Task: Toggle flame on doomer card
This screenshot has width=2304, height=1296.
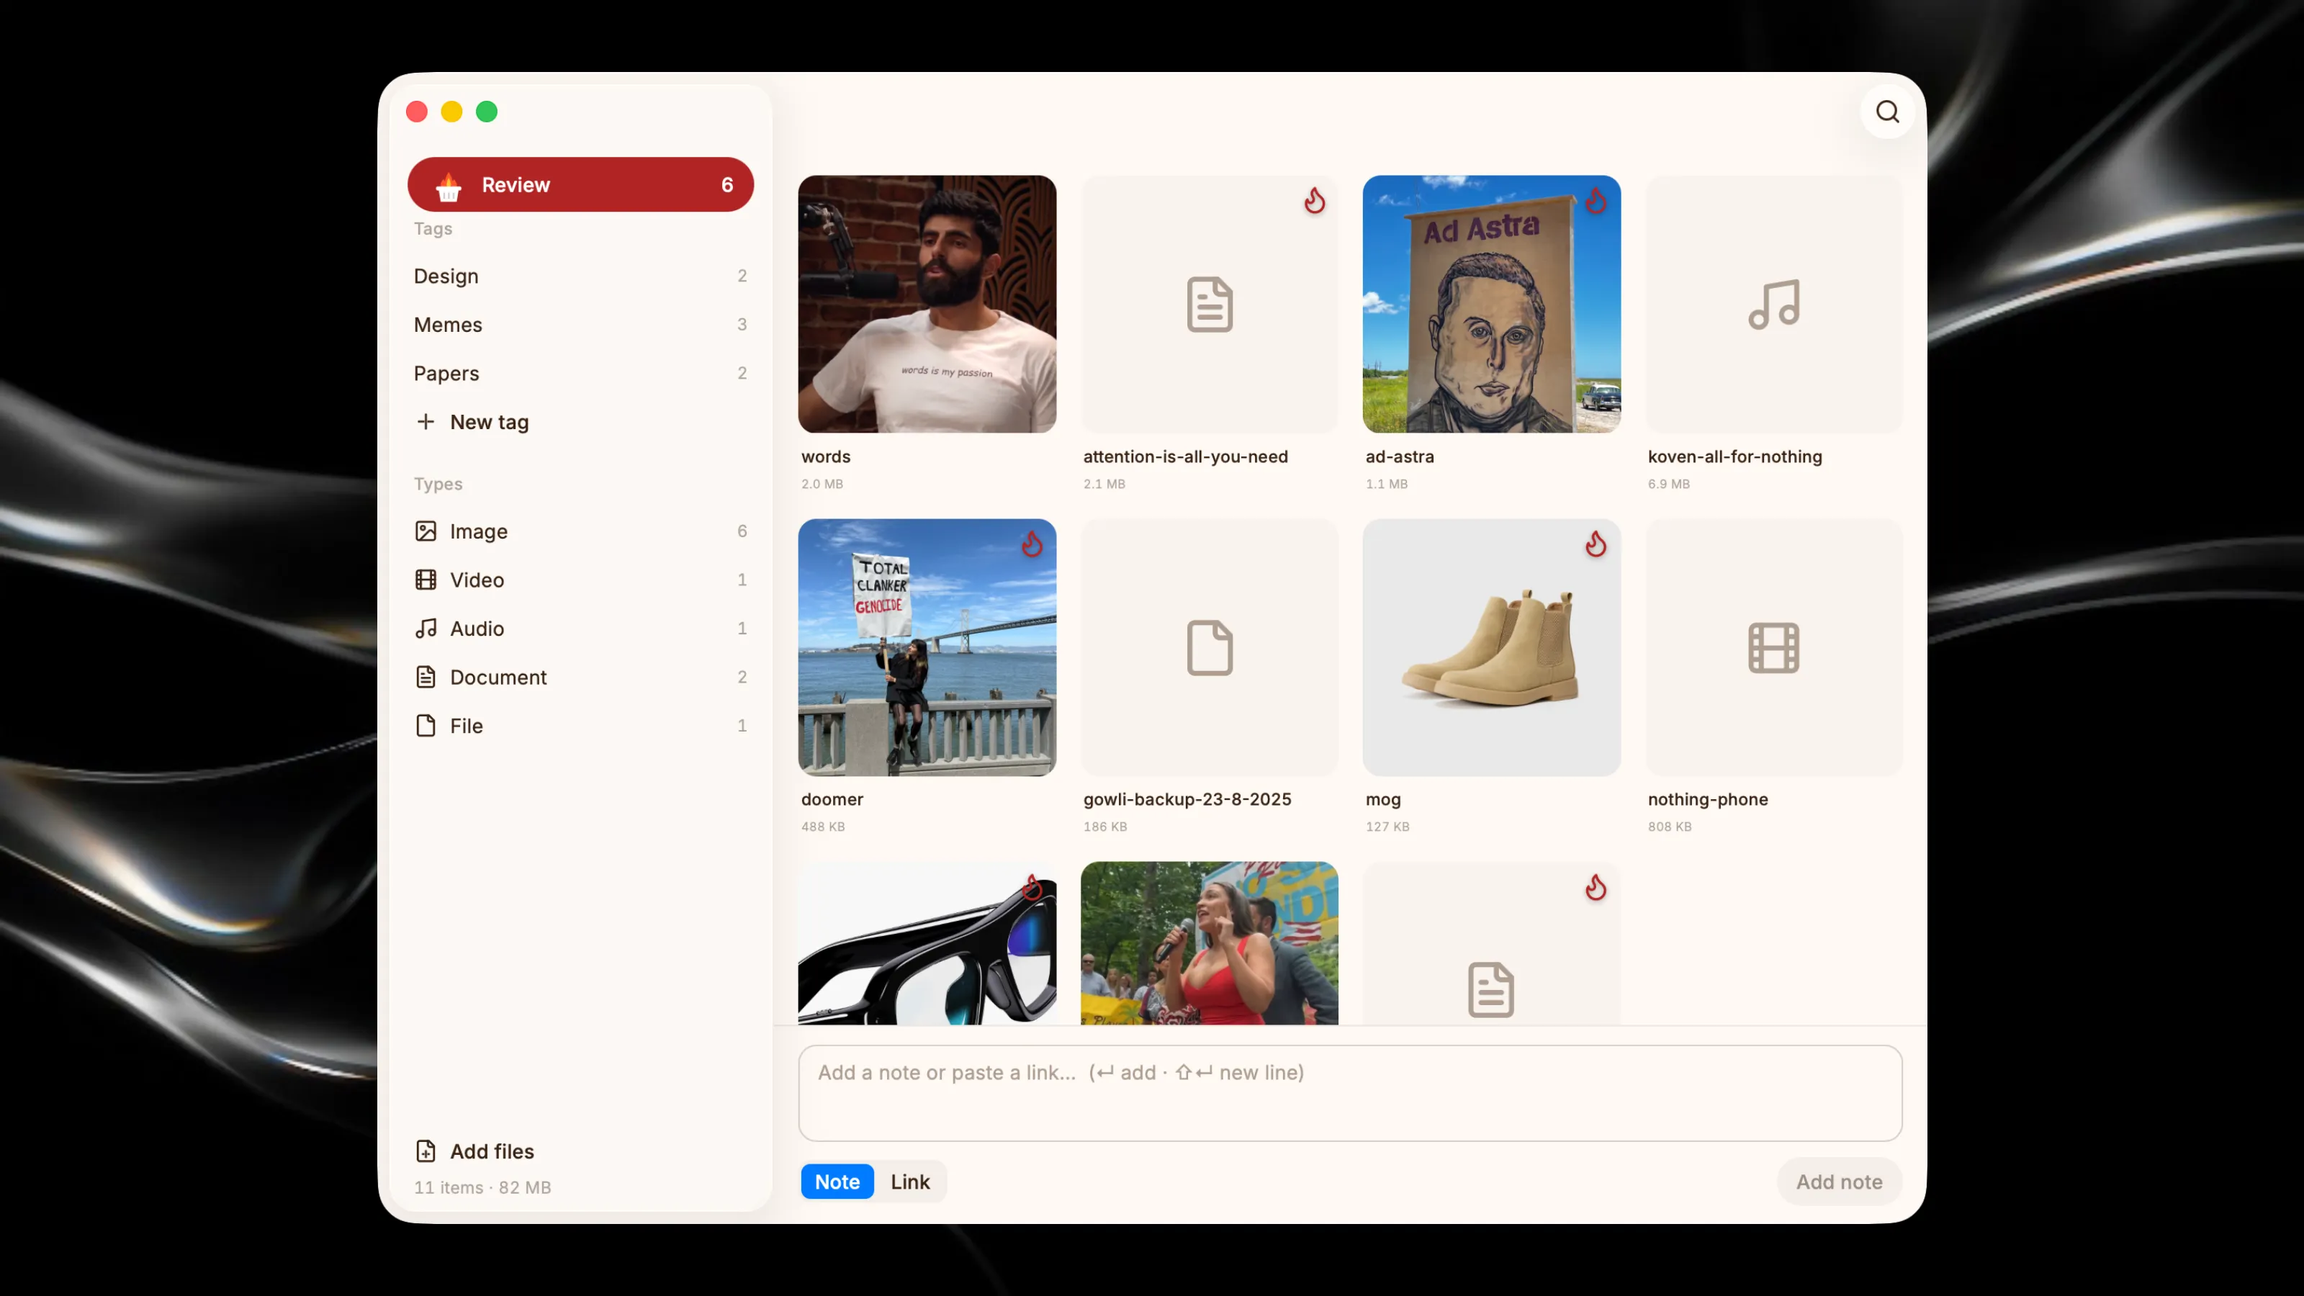Action: [1032, 544]
